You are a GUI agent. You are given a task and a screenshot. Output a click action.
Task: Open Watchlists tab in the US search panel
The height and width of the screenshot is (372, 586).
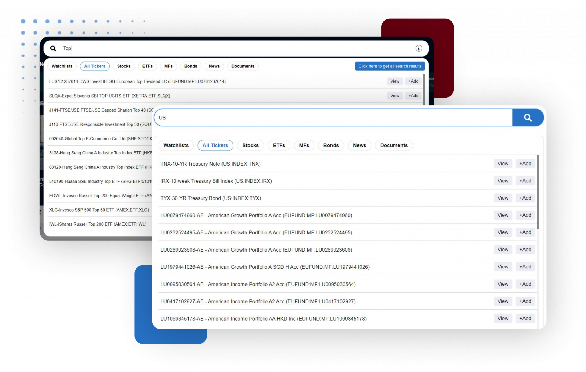coord(176,145)
